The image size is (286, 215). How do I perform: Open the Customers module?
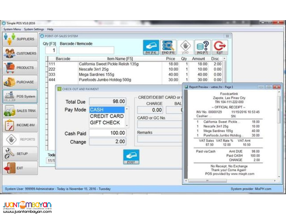coord(20,53)
